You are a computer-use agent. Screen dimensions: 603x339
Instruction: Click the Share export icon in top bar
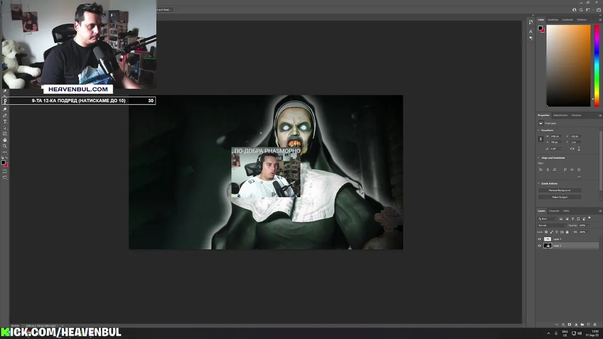coord(599,10)
